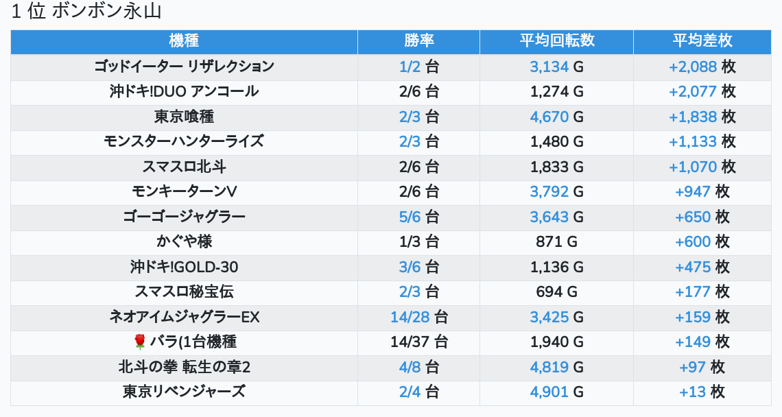Click the +177 difference for スマスロ秘宝伝
The width and height of the screenshot is (782, 417).
point(693,292)
